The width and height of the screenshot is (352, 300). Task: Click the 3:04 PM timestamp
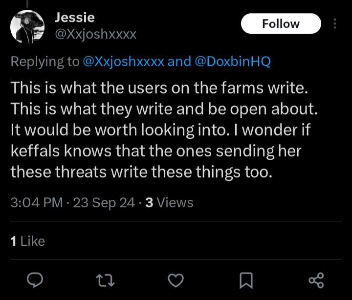pyautogui.click(x=37, y=203)
